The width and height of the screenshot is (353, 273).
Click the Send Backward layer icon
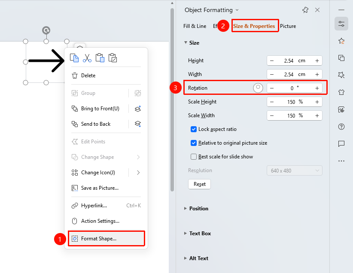coord(138,124)
